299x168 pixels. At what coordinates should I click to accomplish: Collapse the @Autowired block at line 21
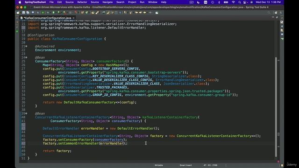26,46
